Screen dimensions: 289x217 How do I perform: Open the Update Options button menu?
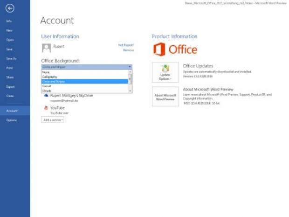[x=165, y=72]
